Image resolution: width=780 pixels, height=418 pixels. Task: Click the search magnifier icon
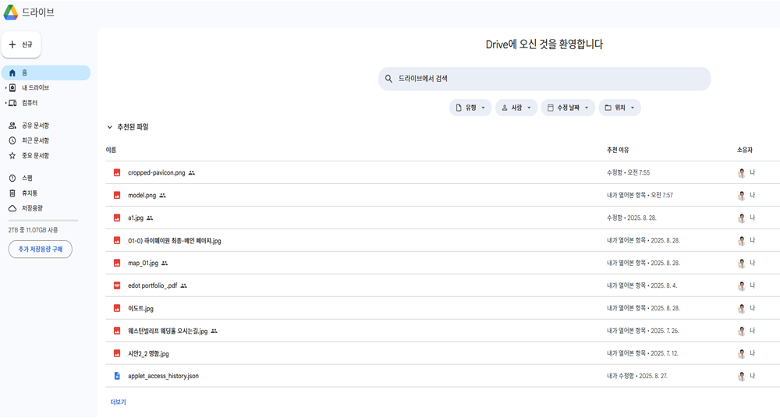click(x=388, y=79)
